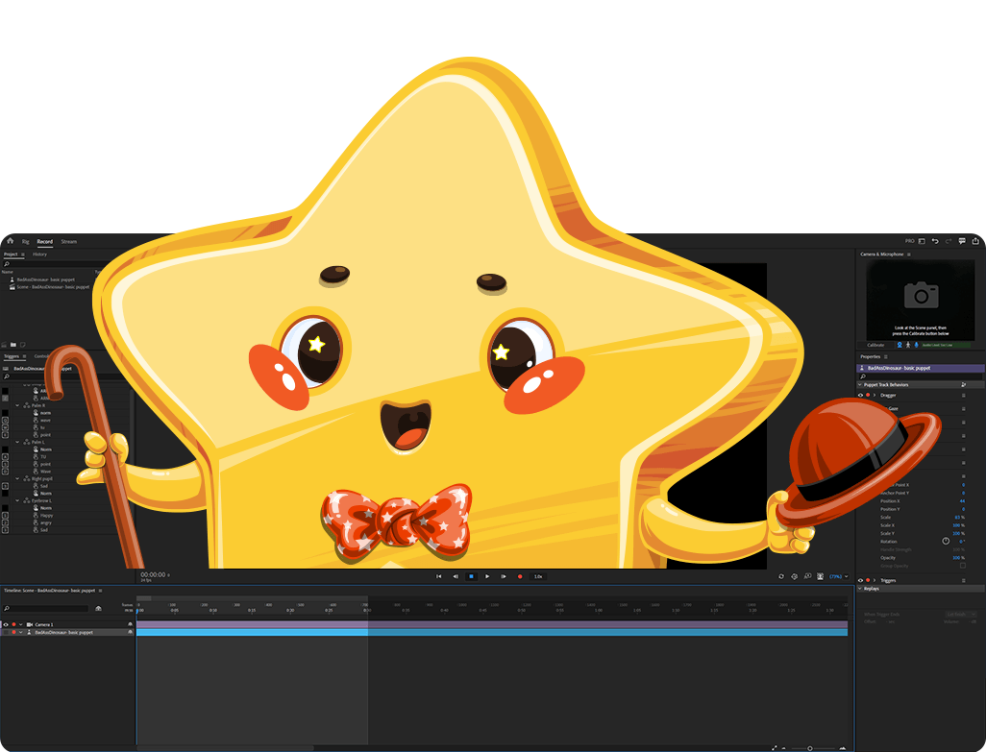Toggle Camera 1 track visibility eye
Image resolution: width=986 pixels, height=752 pixels.
pyautogui.click(x=6, y=624)
